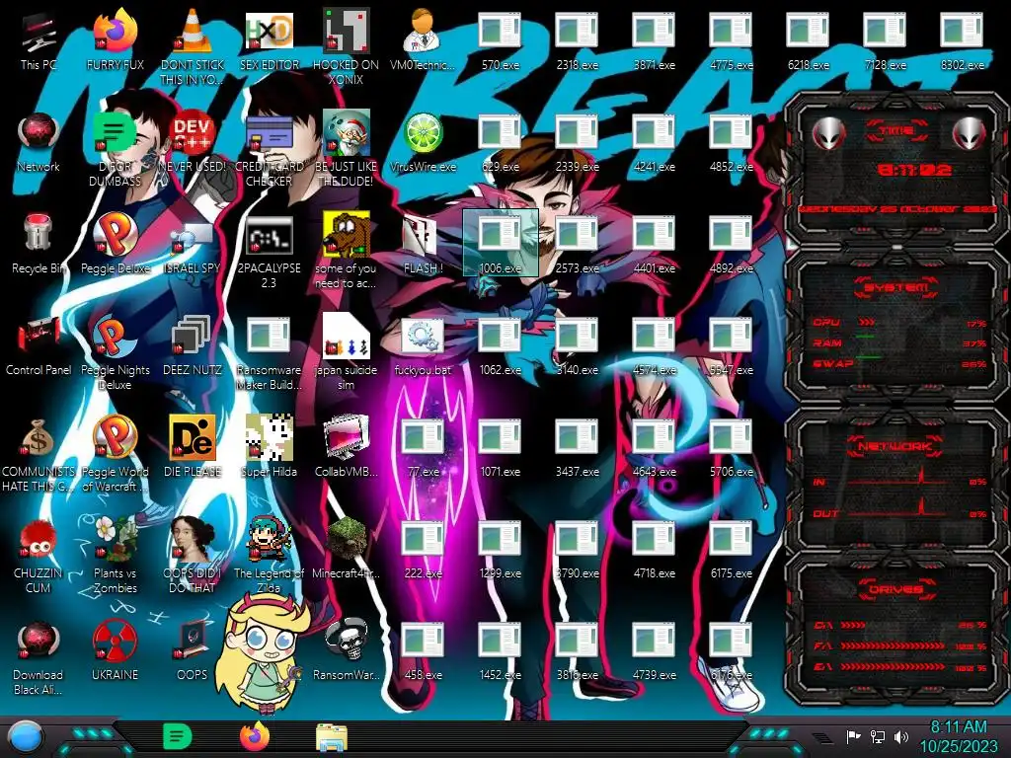Viewport: 1011px width, 758px height.
Task: Click the SYSTEM widget header
Action: [x=895, y=287]
